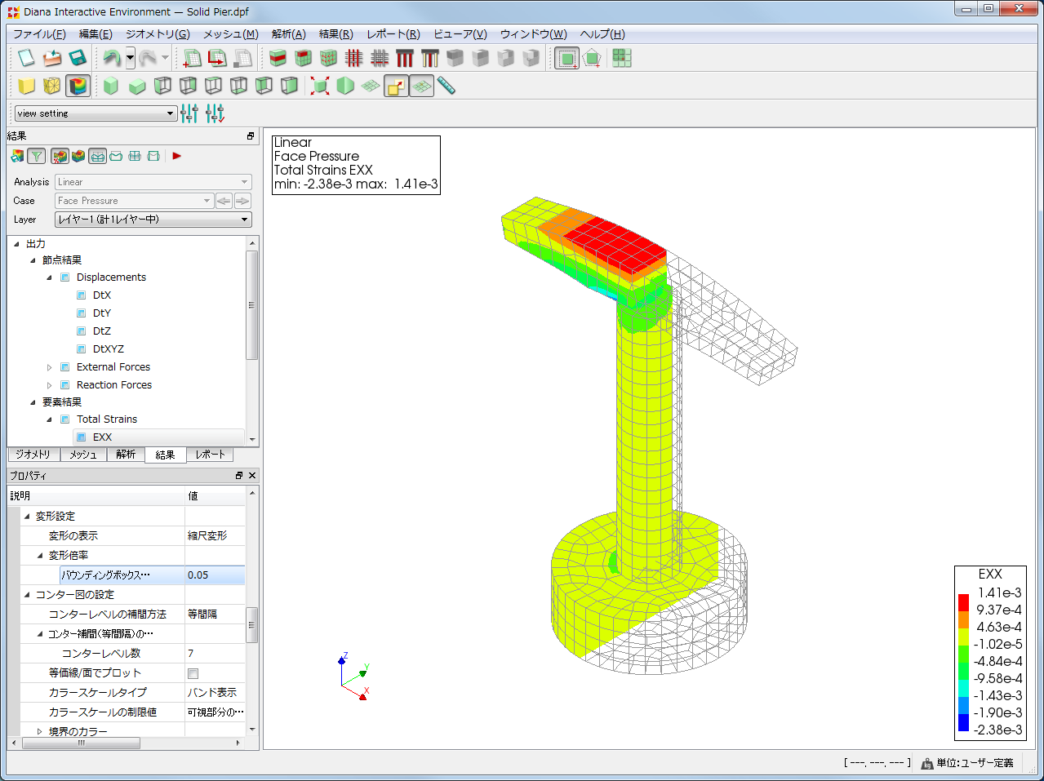Click the new document icon

(x=26, y=58)
